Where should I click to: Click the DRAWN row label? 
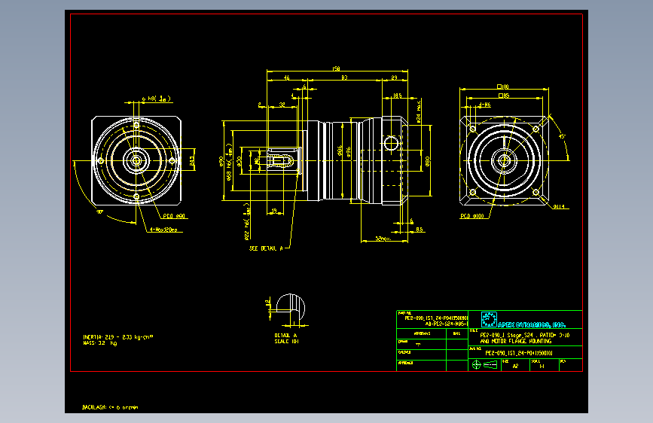click(402, 342)
